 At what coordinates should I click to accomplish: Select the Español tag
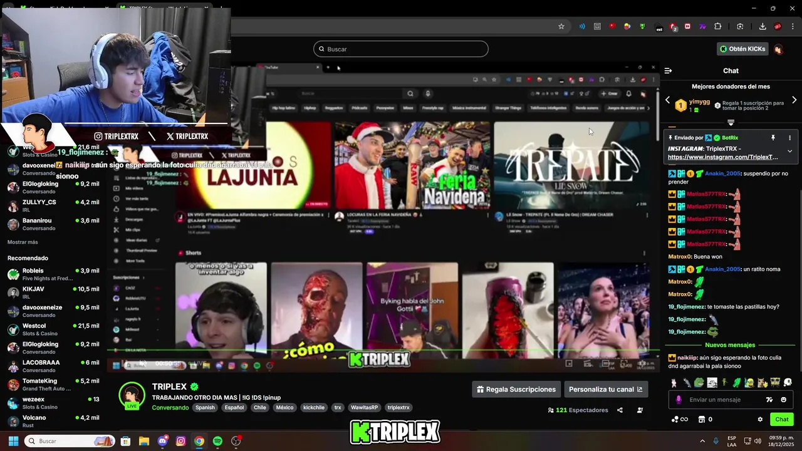point(234,408)
